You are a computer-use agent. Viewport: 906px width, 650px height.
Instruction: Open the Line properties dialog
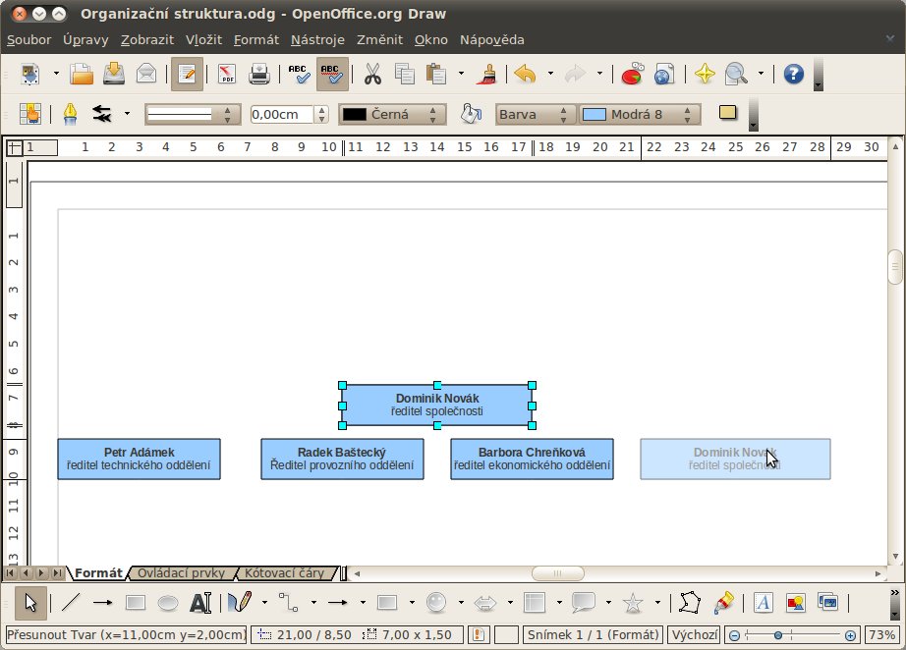(x=70, y=114)
